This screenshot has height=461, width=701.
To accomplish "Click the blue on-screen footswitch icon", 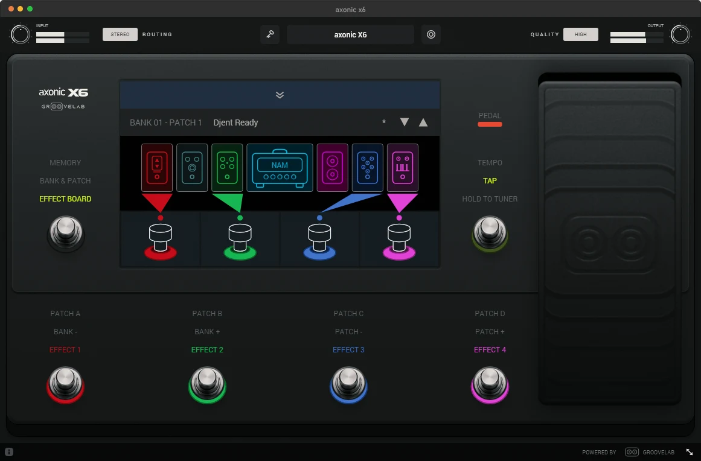I will click(319, 242).
